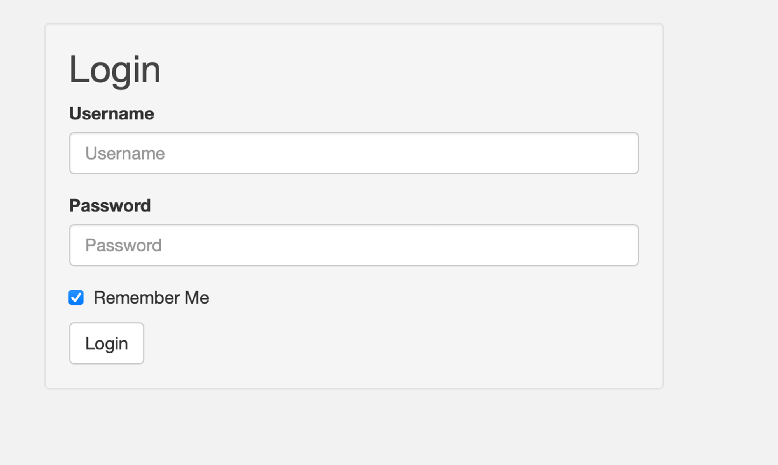Select the bold Username label
Screen dimensions: 778x465
112,114
